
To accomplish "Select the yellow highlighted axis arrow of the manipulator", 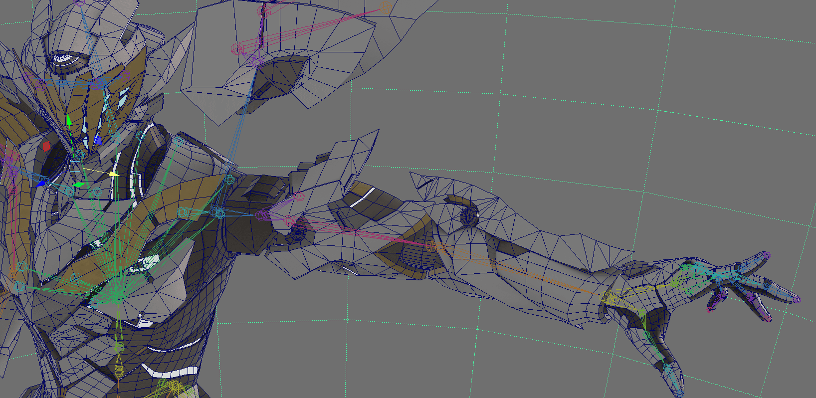I will point(114,174).
